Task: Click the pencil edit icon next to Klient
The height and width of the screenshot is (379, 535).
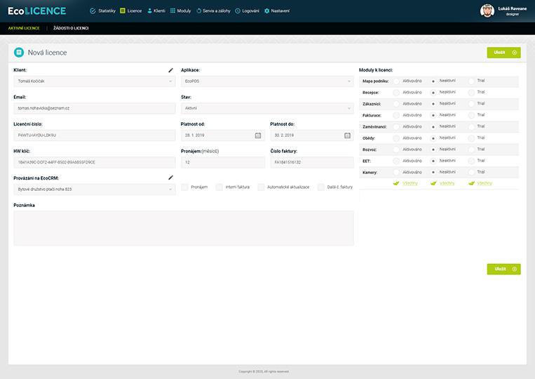Action: pos(170,70)
